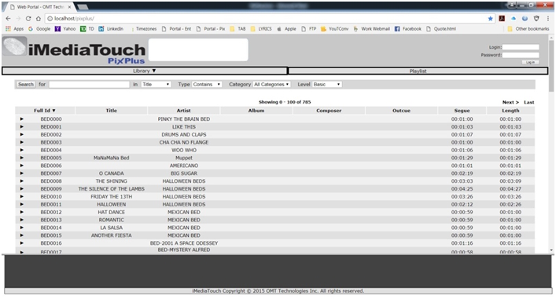Open the search-in Title dropdown
Viewport: 556px width, 299px height.
coord(156,84)
